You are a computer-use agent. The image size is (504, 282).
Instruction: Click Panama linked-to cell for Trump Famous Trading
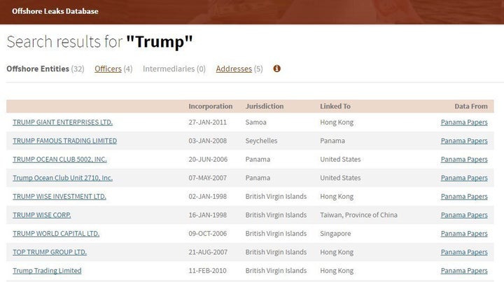coord(332,141)
